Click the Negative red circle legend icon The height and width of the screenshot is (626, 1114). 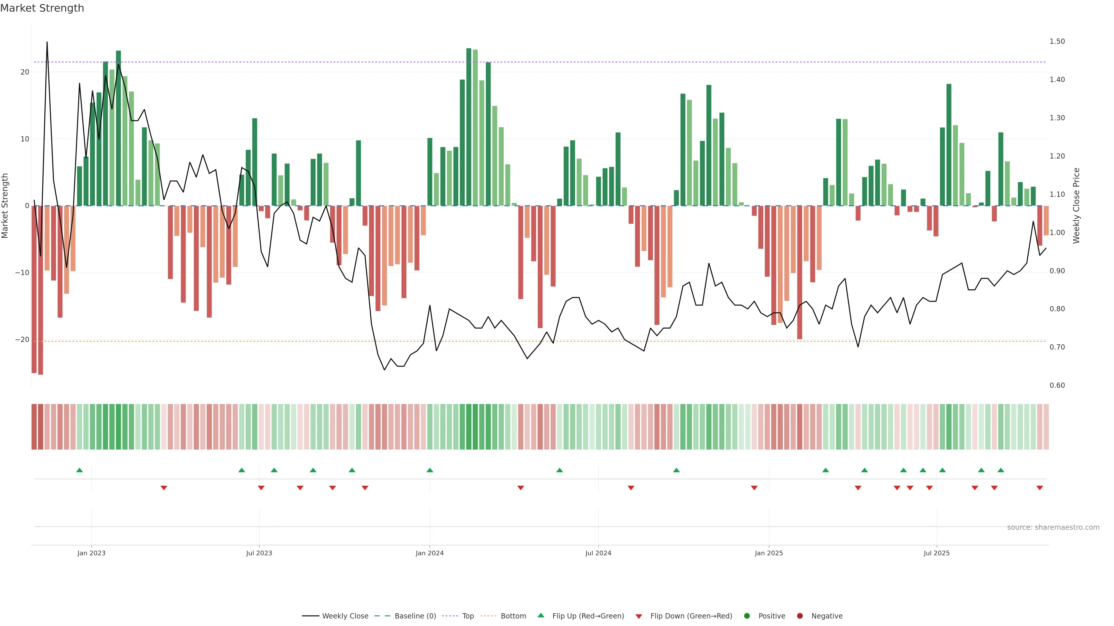pyautogui.click(x=800, y=616)
